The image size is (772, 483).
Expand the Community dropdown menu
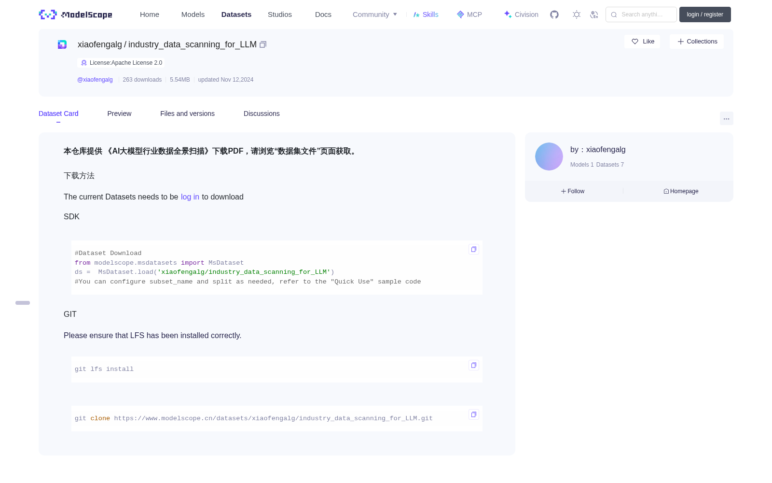click(x=375, y=14)
